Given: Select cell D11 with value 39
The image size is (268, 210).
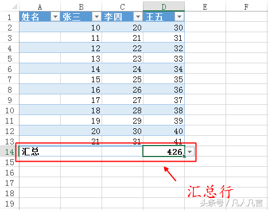Looking at the screenshot, I should coord(164,121).
